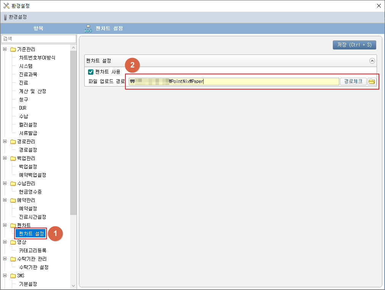The image size is (385, 290).
Task: Open the 예약백업설정 item
Action: point(32,175)
